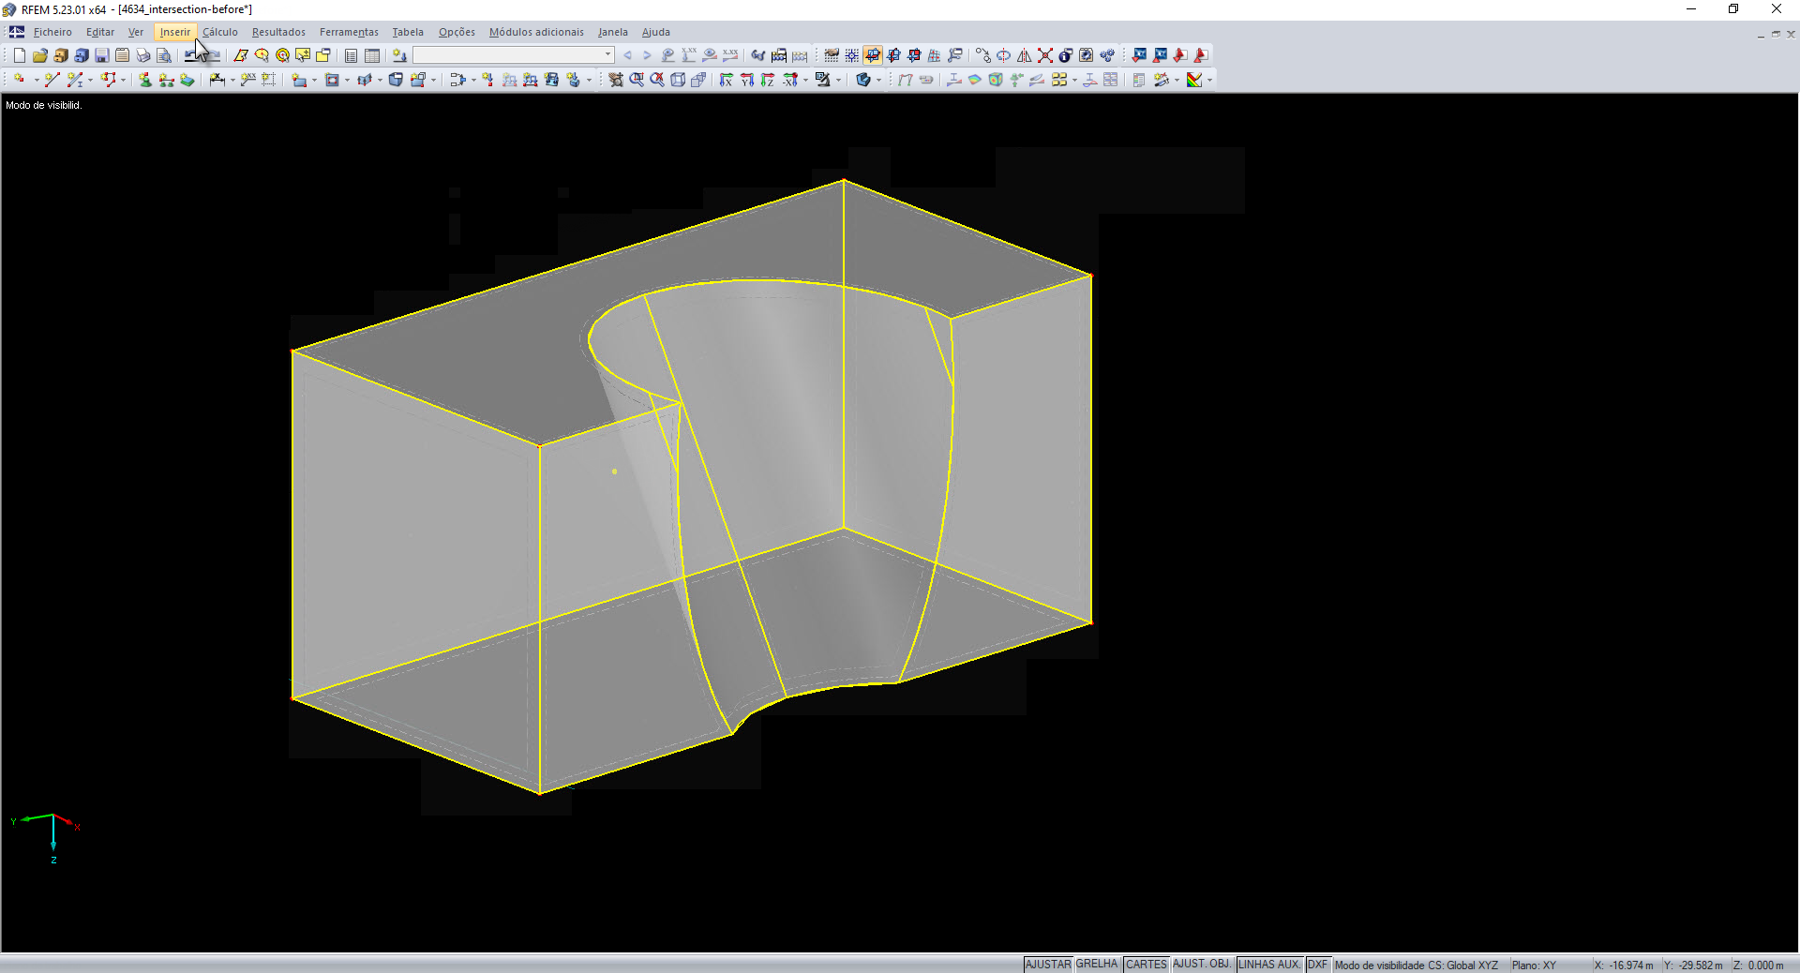1800x973 pixels.
Task: Open the Módulos adicionais menu
Action: (x=536, y=32)
